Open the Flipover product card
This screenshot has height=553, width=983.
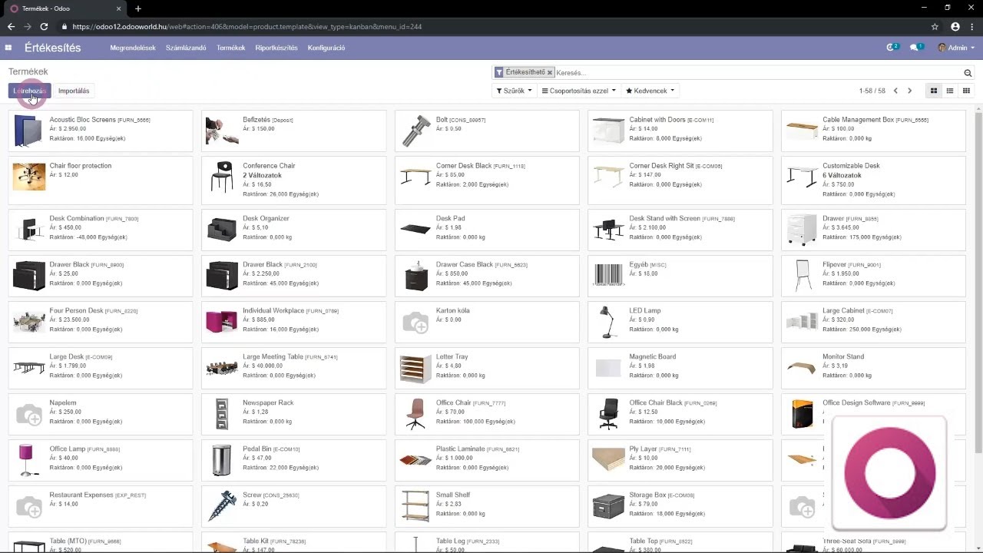(x=873, y=275)
